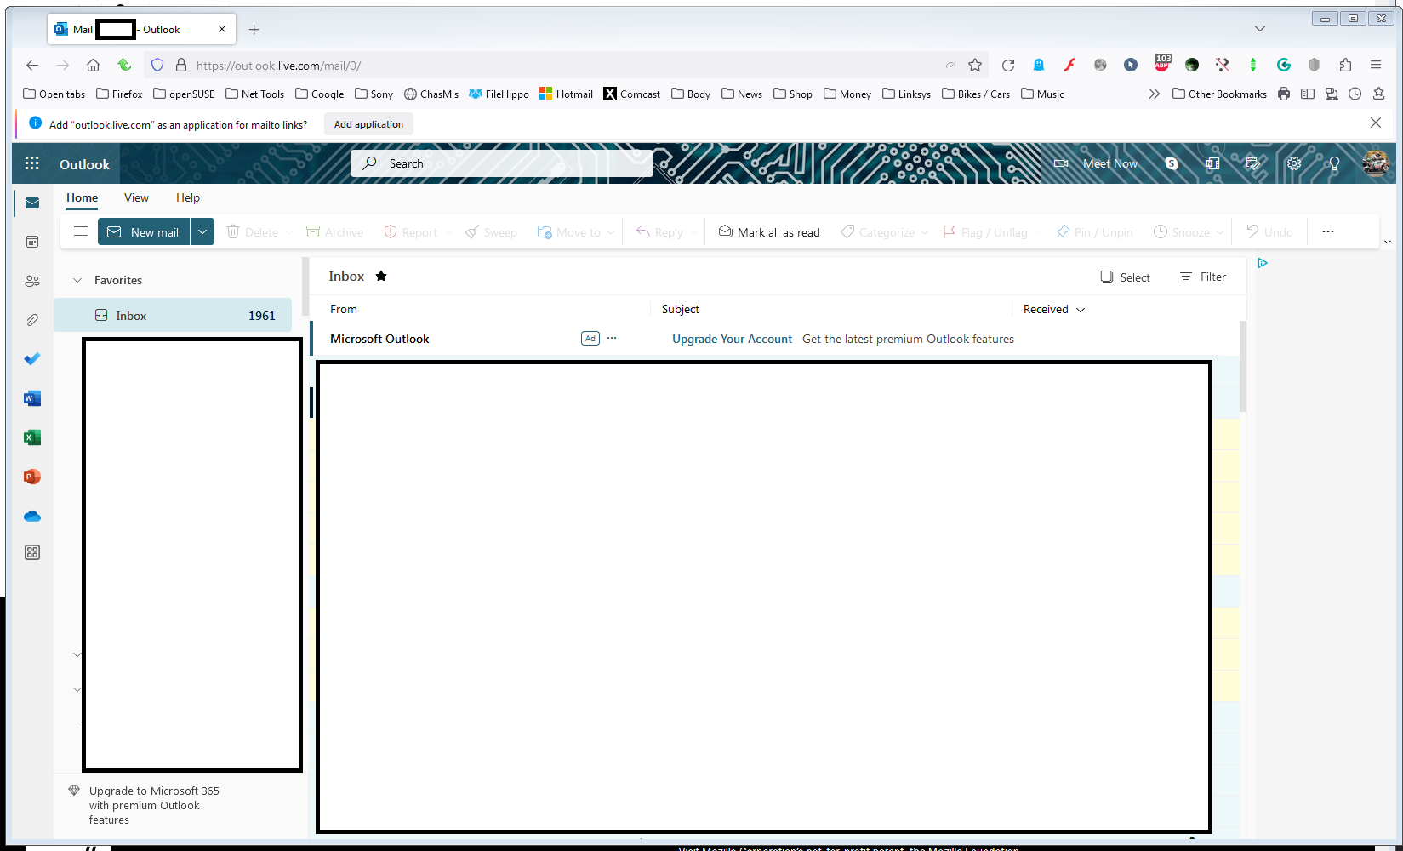Open the Hotmail bookmark
This screenshot has height=851, width=1403.
coord(567,94)
